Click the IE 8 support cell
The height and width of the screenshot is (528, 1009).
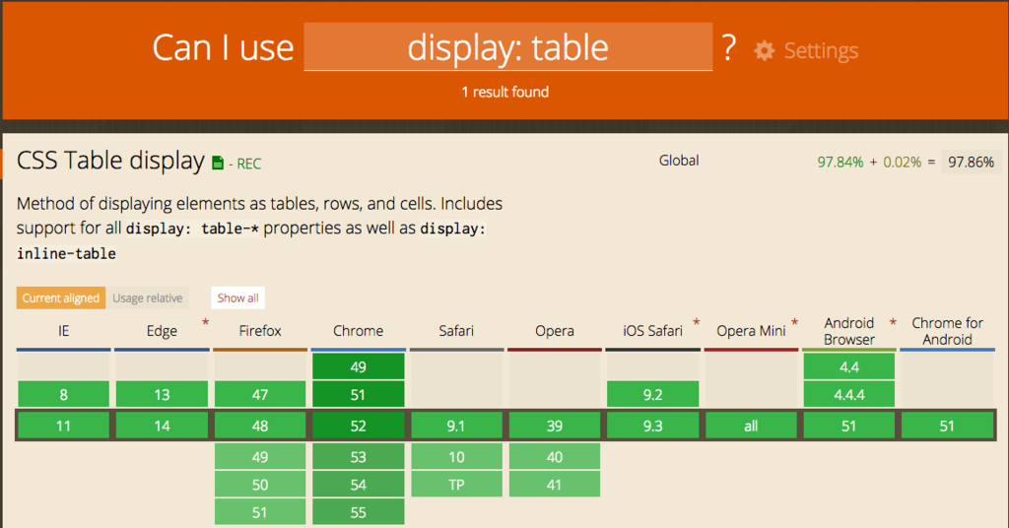click(64, 394)
